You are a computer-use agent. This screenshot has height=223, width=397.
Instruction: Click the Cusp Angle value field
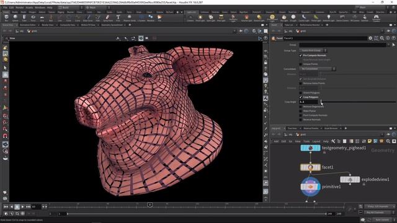point(308,102)
